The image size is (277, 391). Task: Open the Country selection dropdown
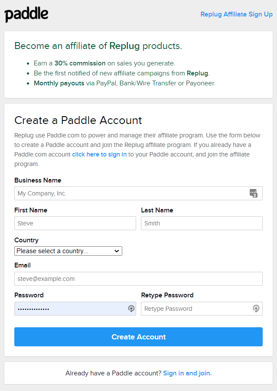pyautogui.click(x=68, y=251)
